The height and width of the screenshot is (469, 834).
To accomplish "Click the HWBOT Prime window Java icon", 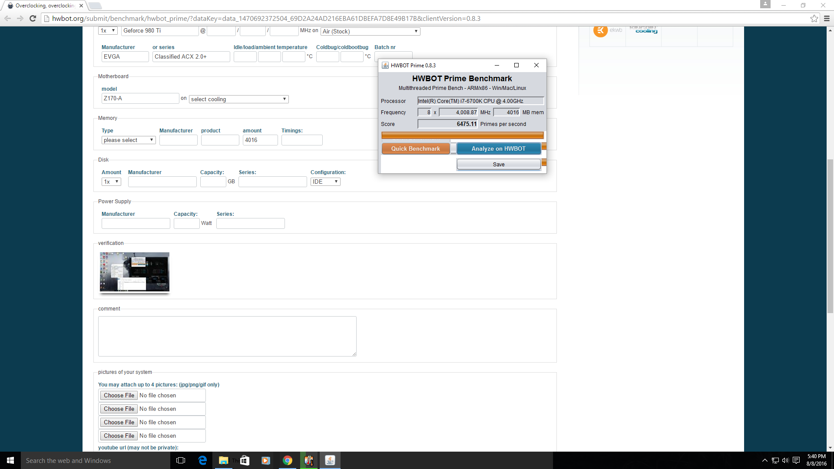I will [x=385, y=65].
